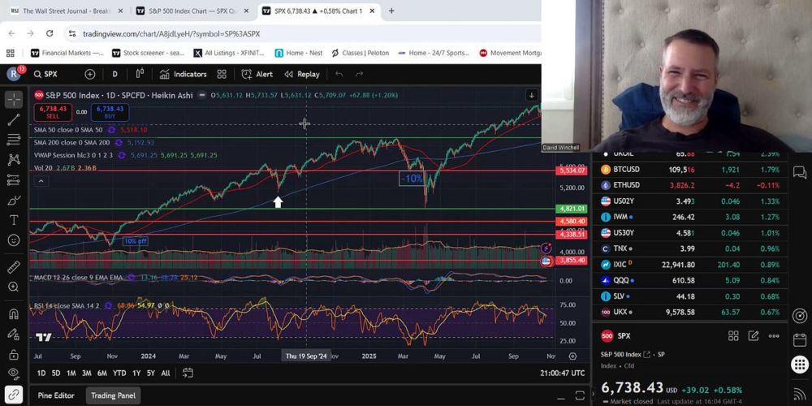Add a symbol to compare with plus icon

coord(90,74)
